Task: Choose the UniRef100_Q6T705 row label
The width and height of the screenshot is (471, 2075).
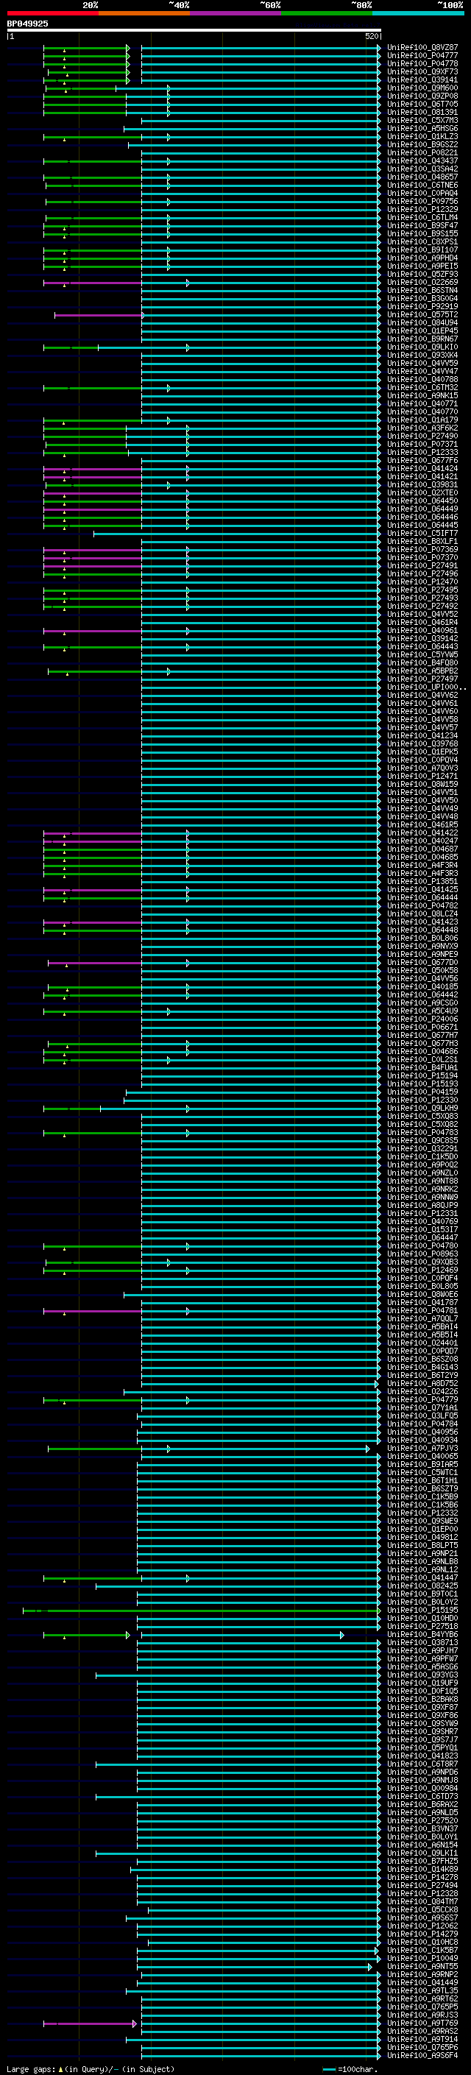Action: [x=422, y=104]
